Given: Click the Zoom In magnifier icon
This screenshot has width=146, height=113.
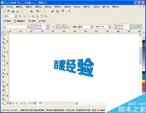Looking at the screenshot, I should 20,16.
